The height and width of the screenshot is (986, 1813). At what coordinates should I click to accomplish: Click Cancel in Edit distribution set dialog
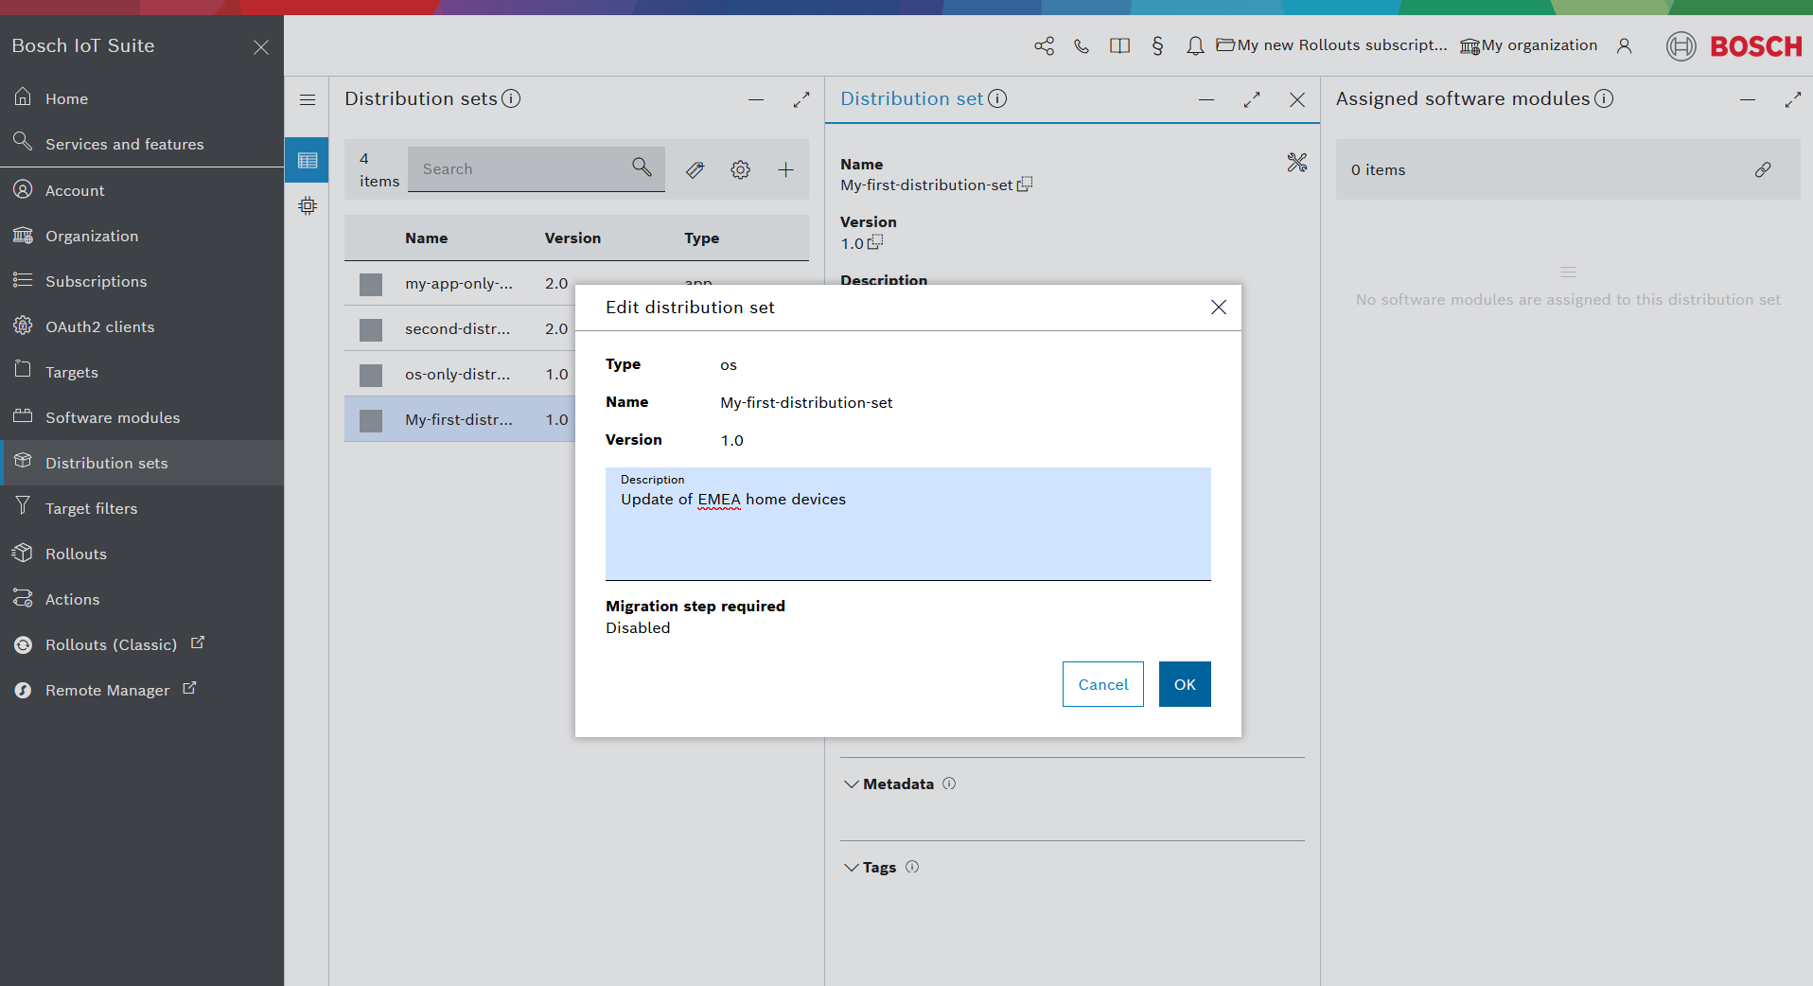coord(1103,684)
